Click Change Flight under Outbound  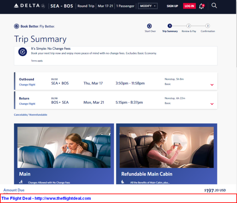pos(27,85)
